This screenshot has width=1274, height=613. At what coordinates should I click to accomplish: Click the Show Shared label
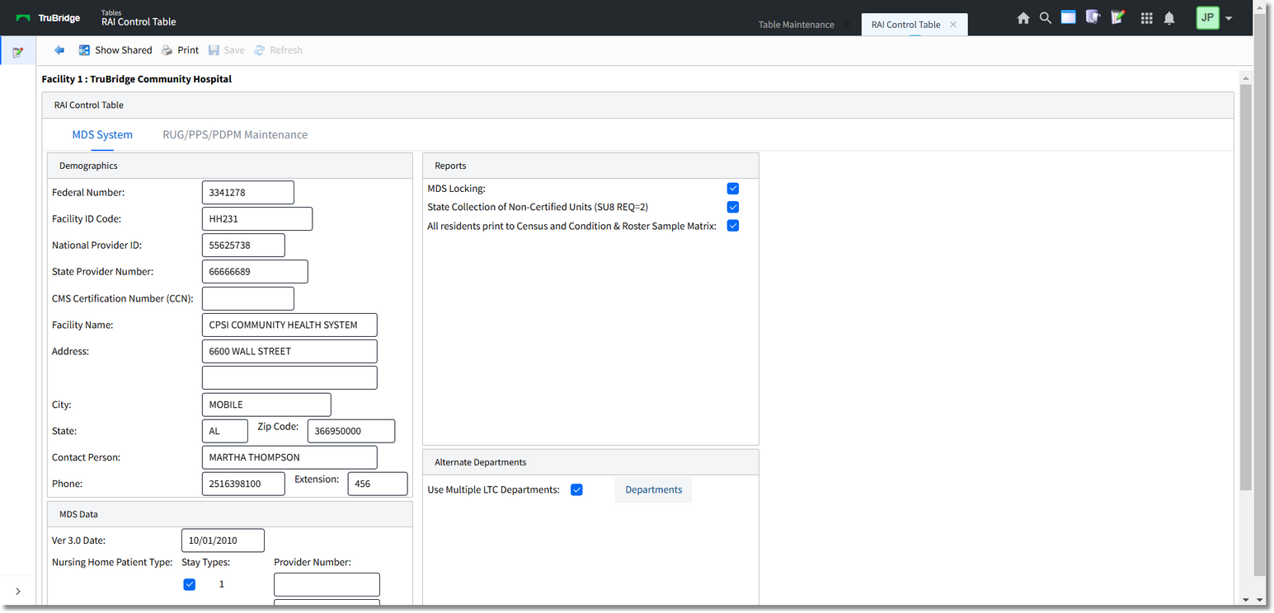(x=124, y=50)
